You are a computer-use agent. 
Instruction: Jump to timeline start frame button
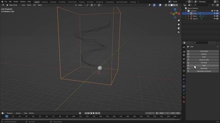point(86,113)
